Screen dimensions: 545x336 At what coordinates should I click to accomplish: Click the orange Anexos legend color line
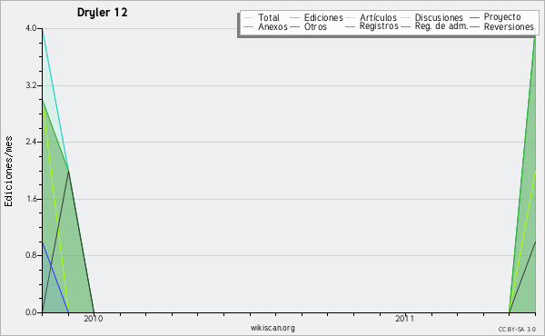[x=249, y=26]
